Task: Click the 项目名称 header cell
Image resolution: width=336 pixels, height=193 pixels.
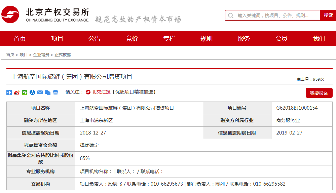Action: pyautogui.click(x=40, y=108)
